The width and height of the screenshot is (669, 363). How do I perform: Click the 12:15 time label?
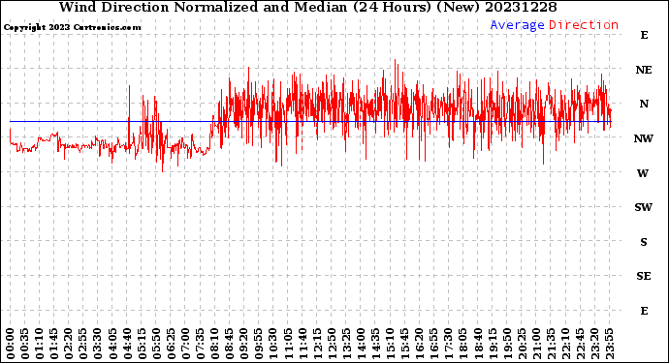tap(317, 344)
